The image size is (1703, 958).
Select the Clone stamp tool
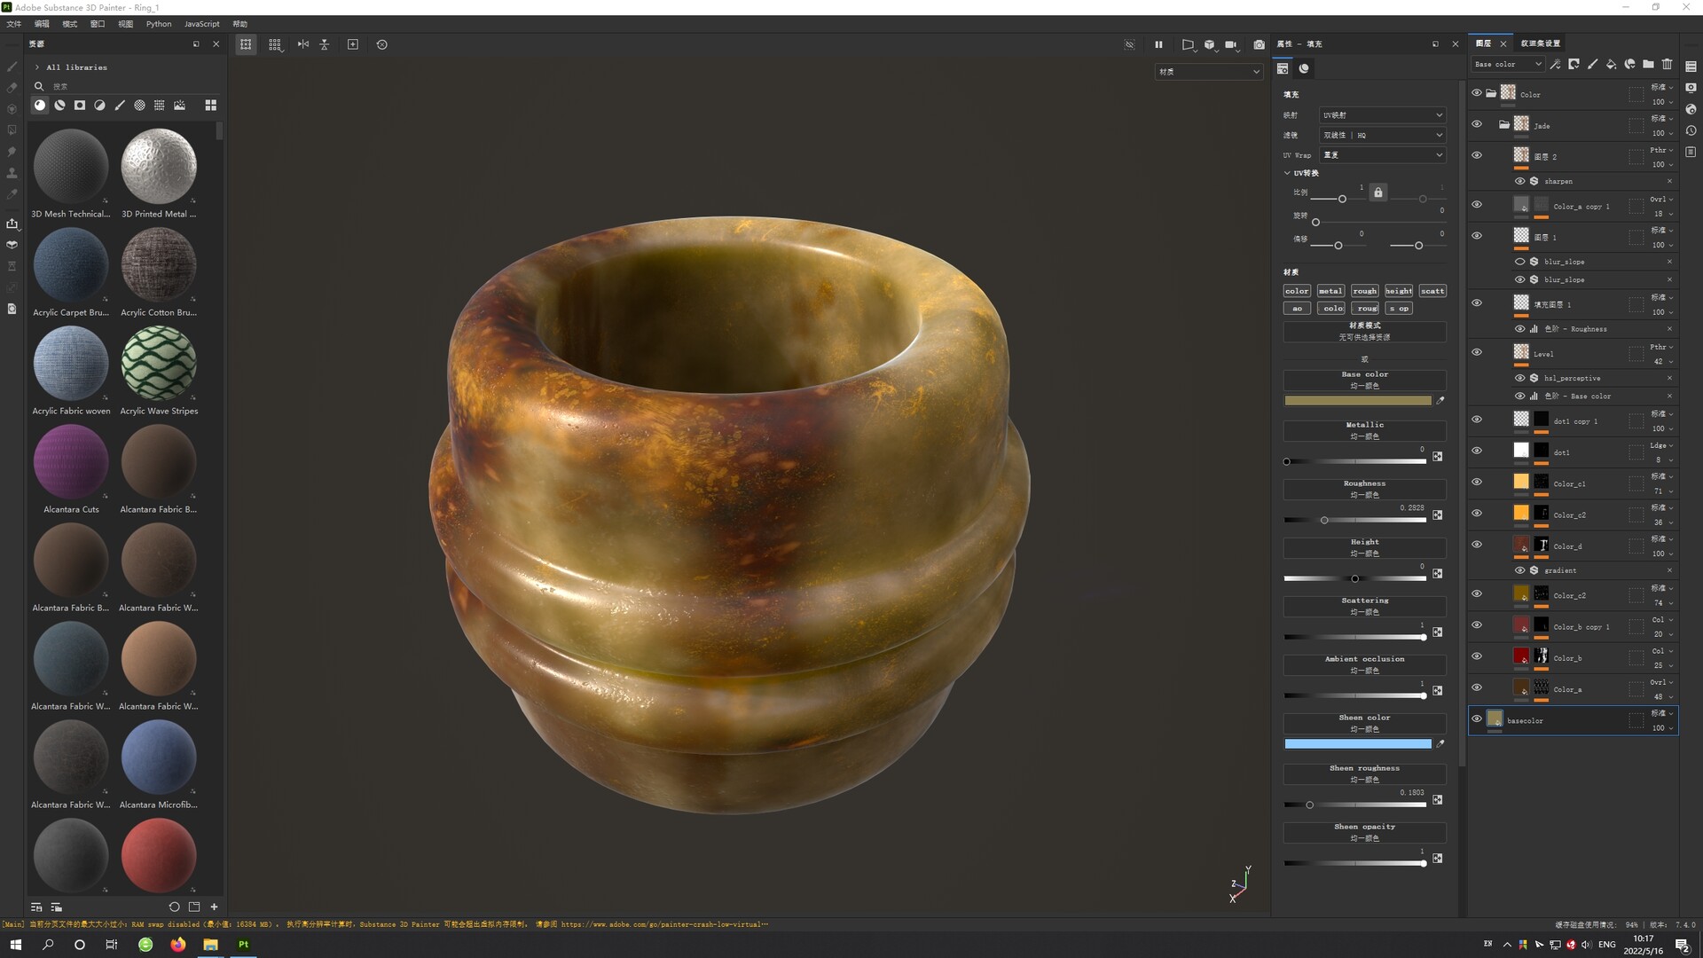[12, 173]
